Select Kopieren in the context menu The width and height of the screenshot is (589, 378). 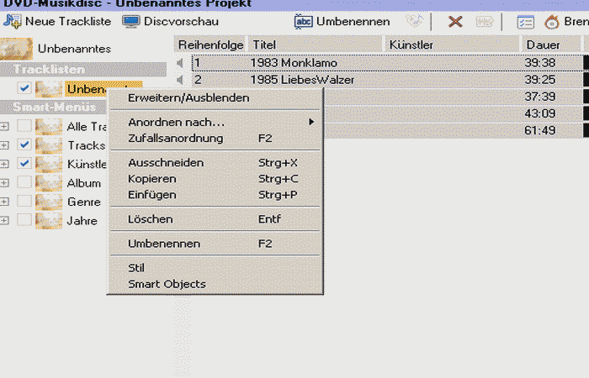click(151, 178)
